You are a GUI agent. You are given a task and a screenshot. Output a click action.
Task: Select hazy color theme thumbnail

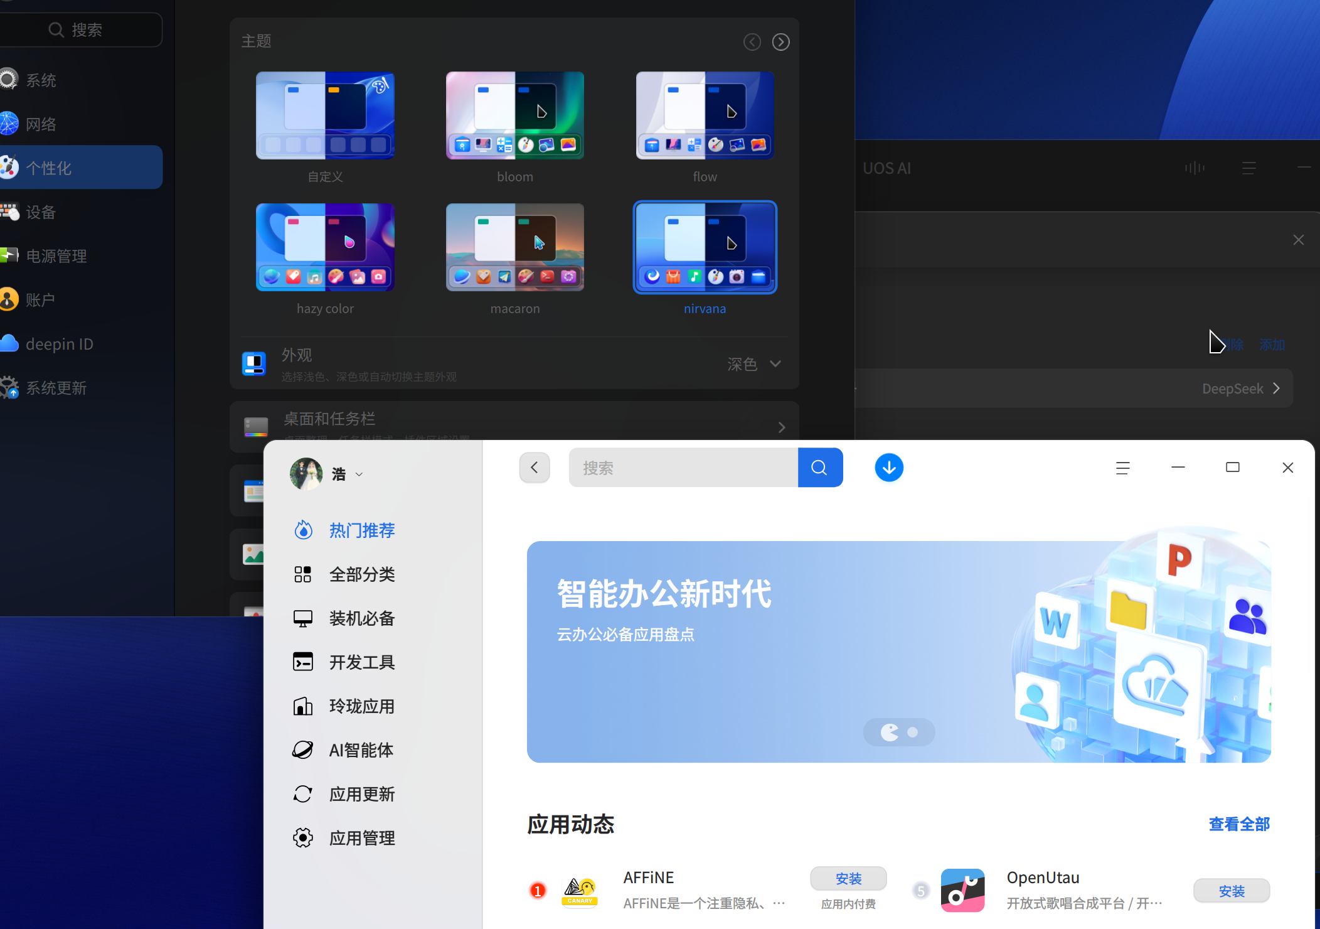(325, 247)
